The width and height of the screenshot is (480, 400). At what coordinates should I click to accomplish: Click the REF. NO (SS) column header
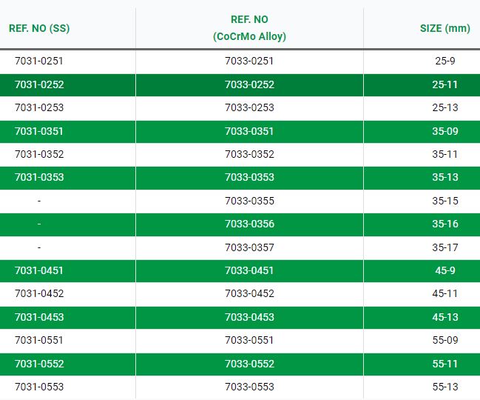pyautogui.click(x=39, y=29)
